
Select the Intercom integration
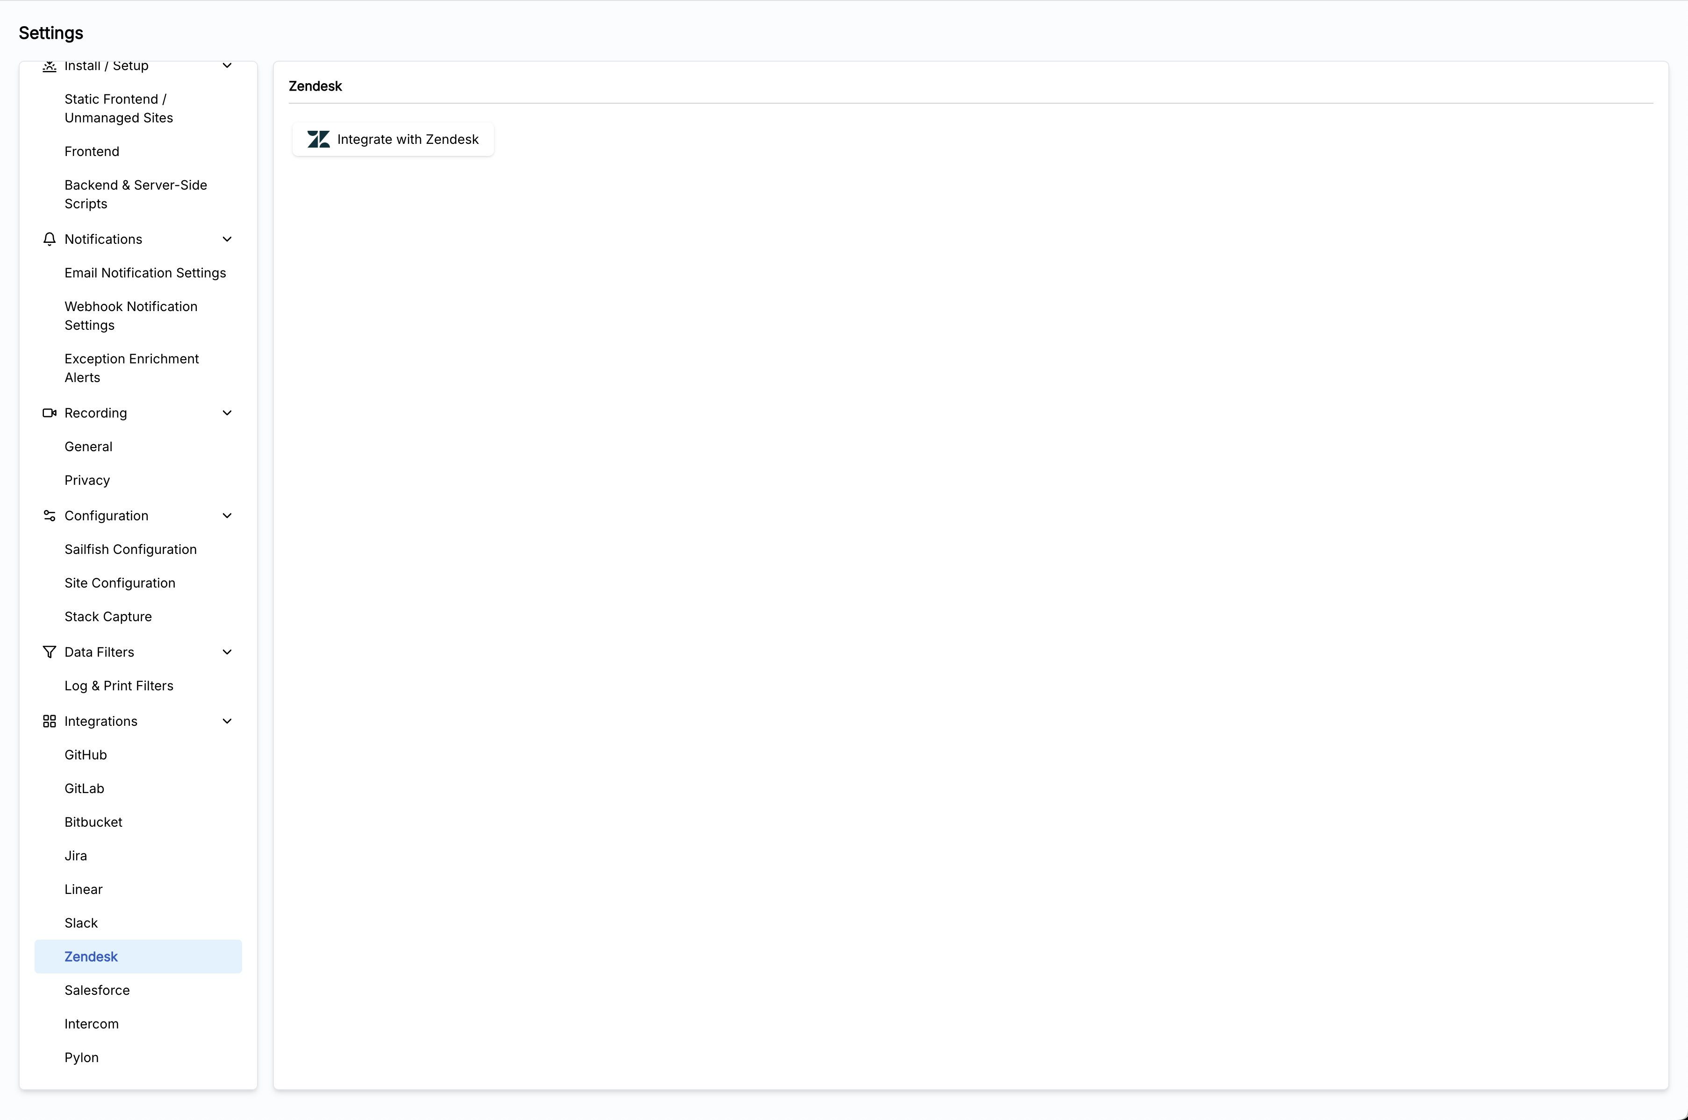tap(138, 1024)
